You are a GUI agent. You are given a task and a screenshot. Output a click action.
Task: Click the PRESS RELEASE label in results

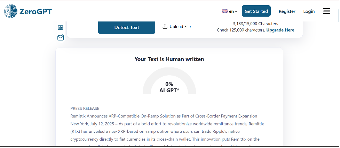[85, 108]
